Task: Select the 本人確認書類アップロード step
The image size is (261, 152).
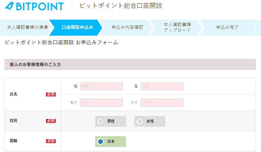Action: coord(177,27)
